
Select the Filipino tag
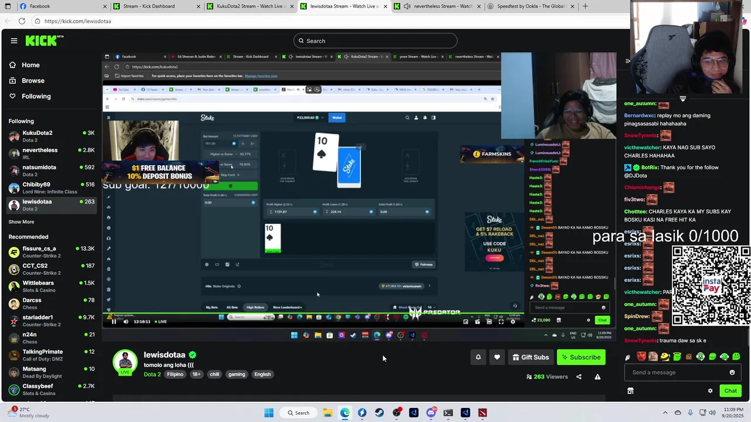[175, 375]
